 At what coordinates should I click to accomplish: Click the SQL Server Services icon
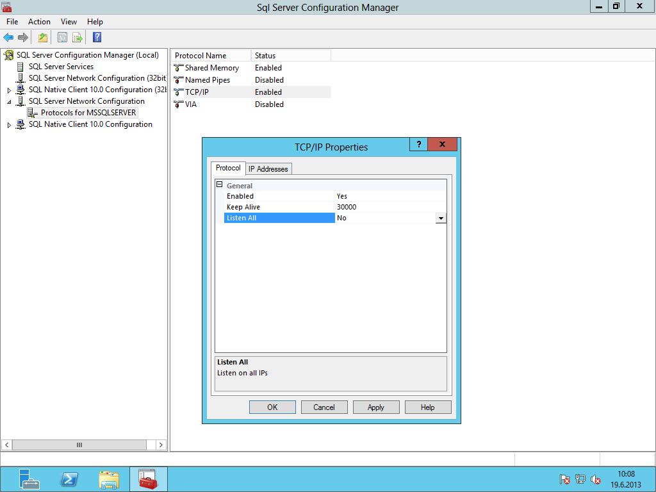(20, 67)
